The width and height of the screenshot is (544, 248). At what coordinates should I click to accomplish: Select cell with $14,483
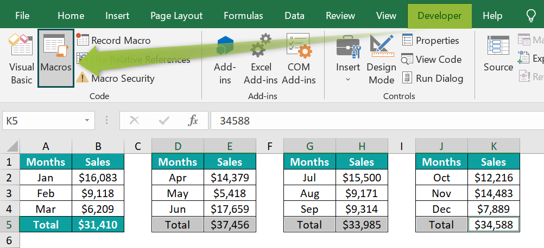coord(494,193)
